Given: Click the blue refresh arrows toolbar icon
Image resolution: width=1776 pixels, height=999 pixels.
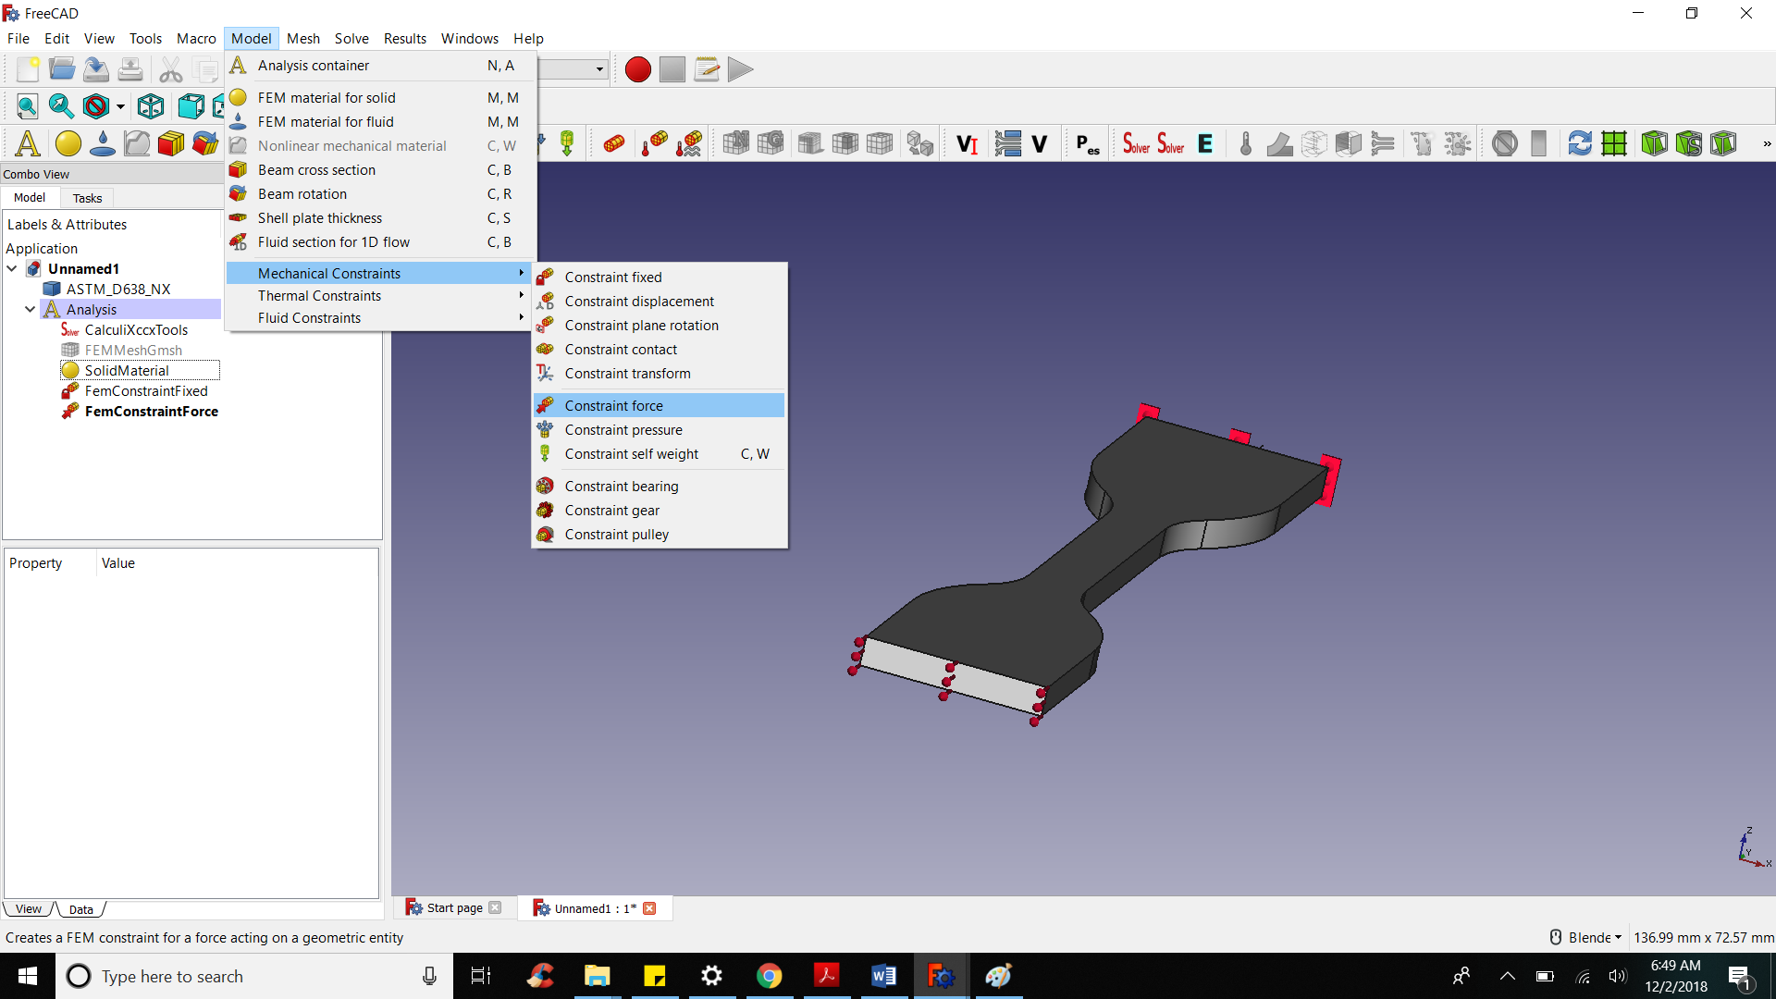Looking at the screenshot, I should point(1579,143).
